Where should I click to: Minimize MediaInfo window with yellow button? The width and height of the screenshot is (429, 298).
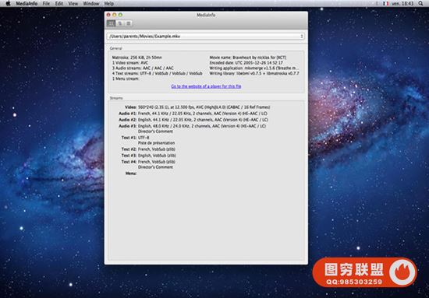(x=115, y=15)
